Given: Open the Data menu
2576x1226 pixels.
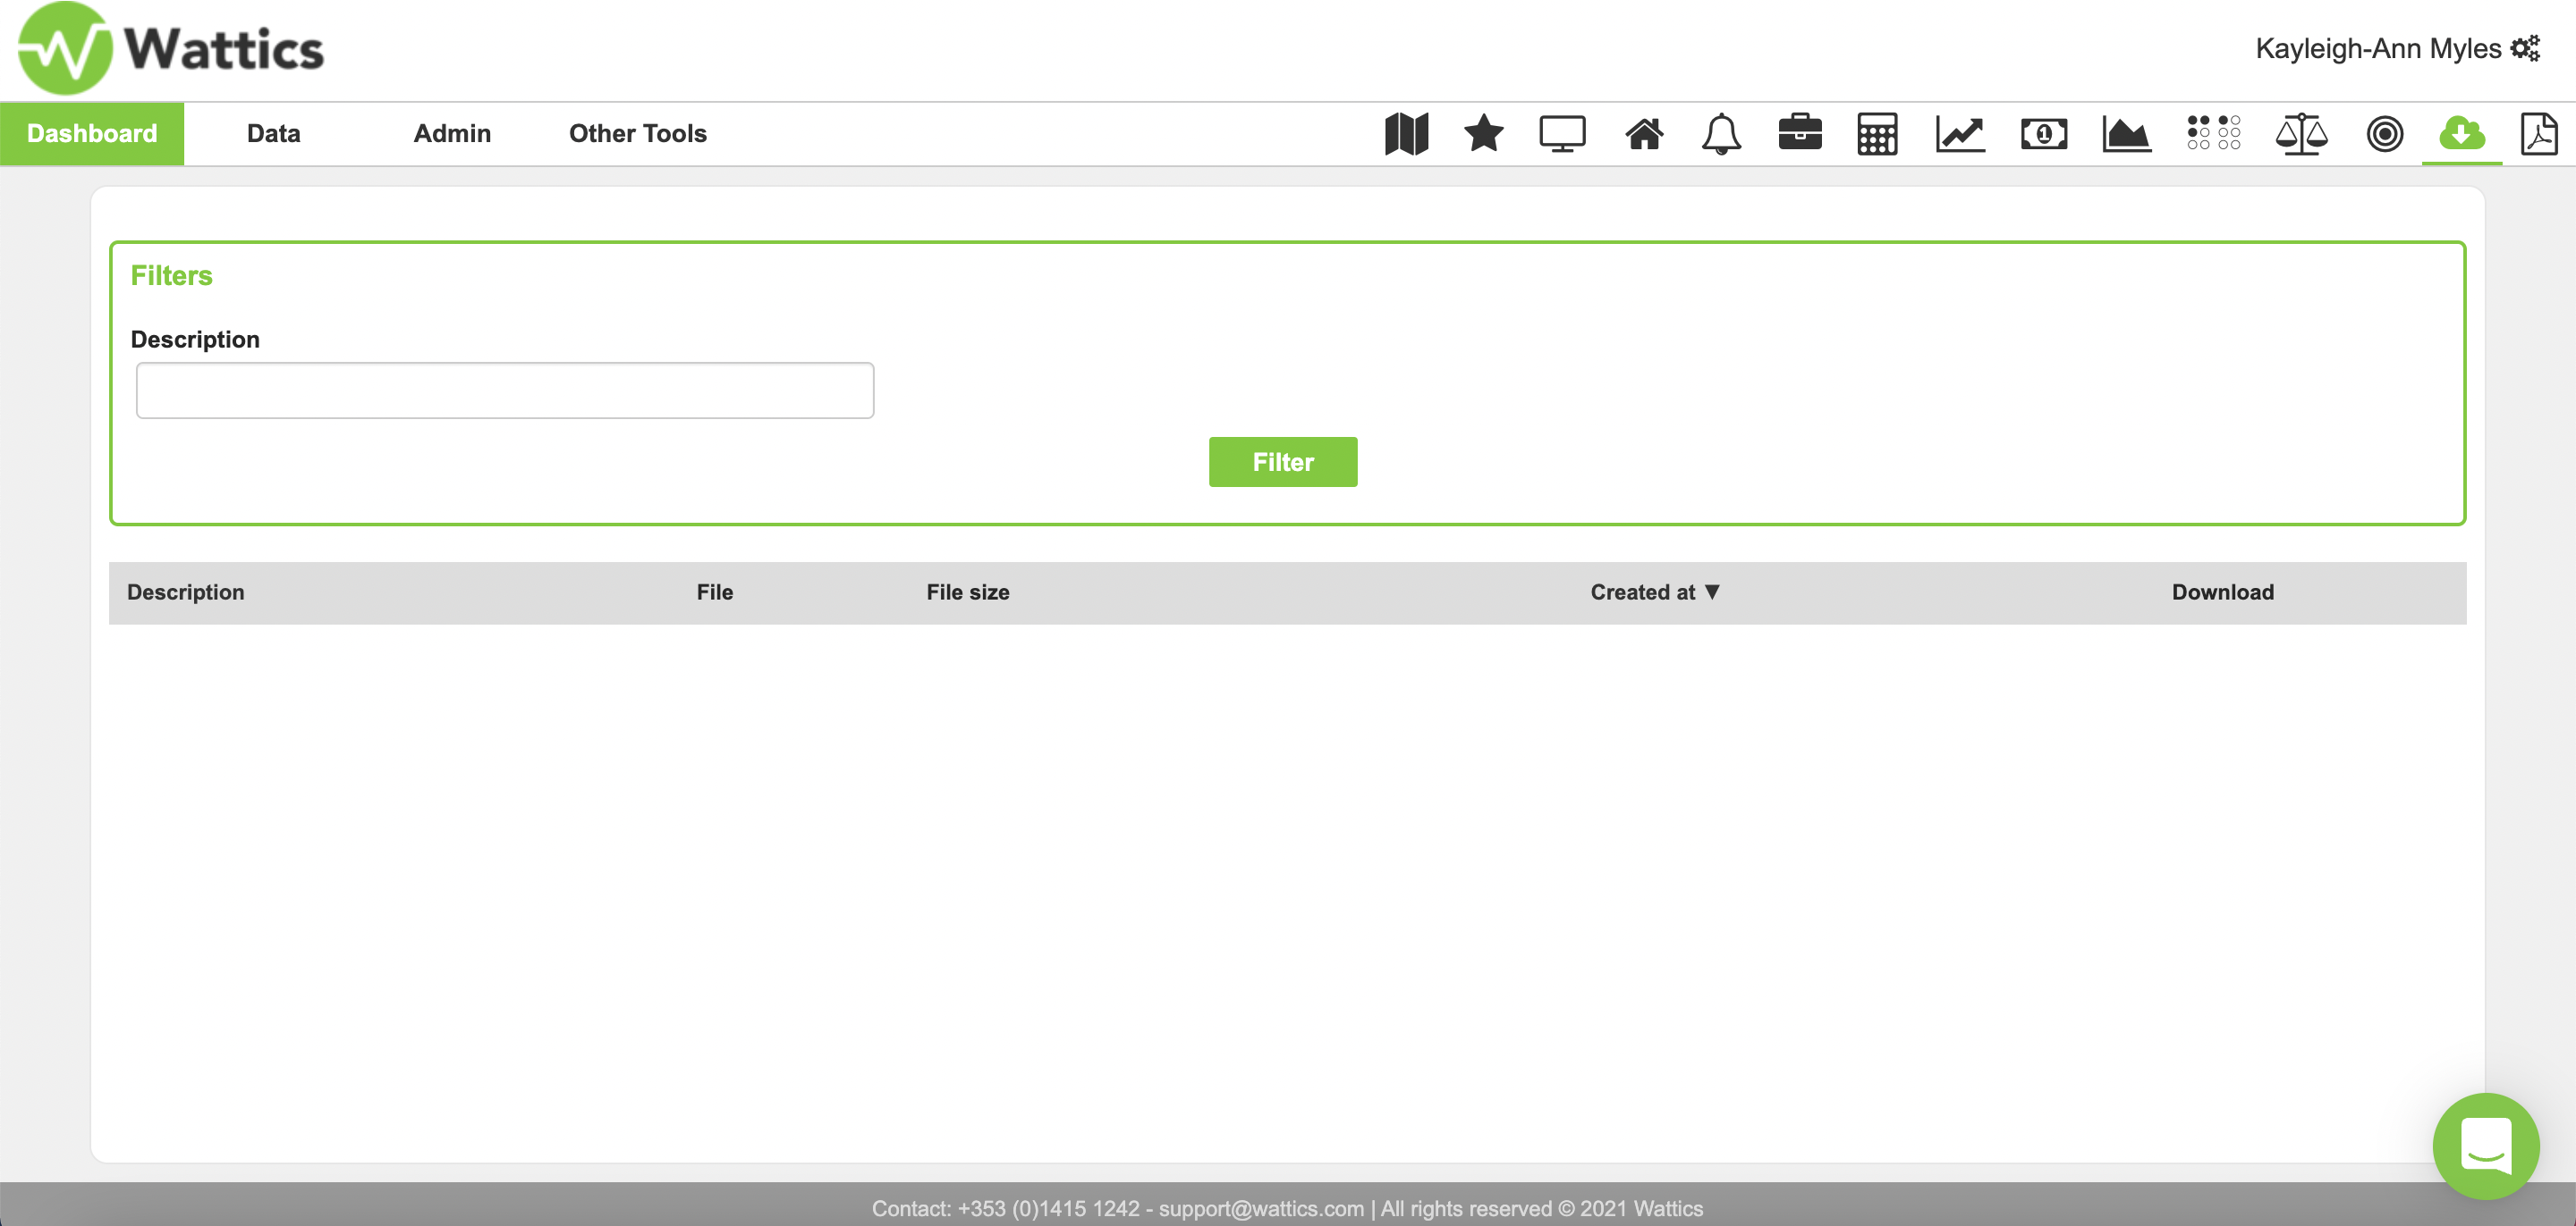Looking at the screenshot, I should 273,134.
